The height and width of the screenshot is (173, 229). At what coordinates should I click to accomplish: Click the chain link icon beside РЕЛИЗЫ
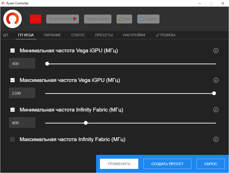pyautogui.click(x=158, y=35)
